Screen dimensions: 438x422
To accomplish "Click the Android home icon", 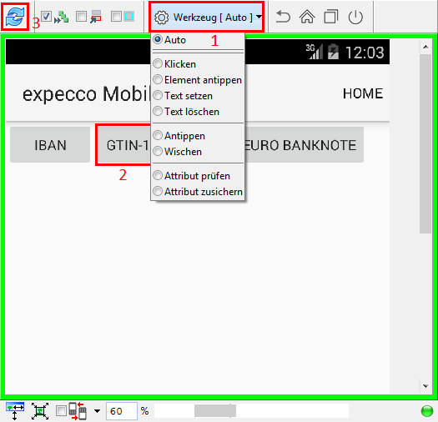I will (307, 17).
